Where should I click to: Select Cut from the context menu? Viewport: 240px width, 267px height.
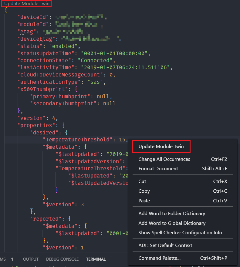pyautogui.click(x=142, y=181)
